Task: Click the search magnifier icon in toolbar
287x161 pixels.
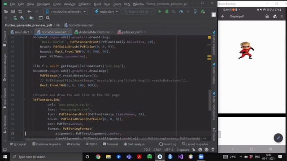Action: tap(48, 18)
